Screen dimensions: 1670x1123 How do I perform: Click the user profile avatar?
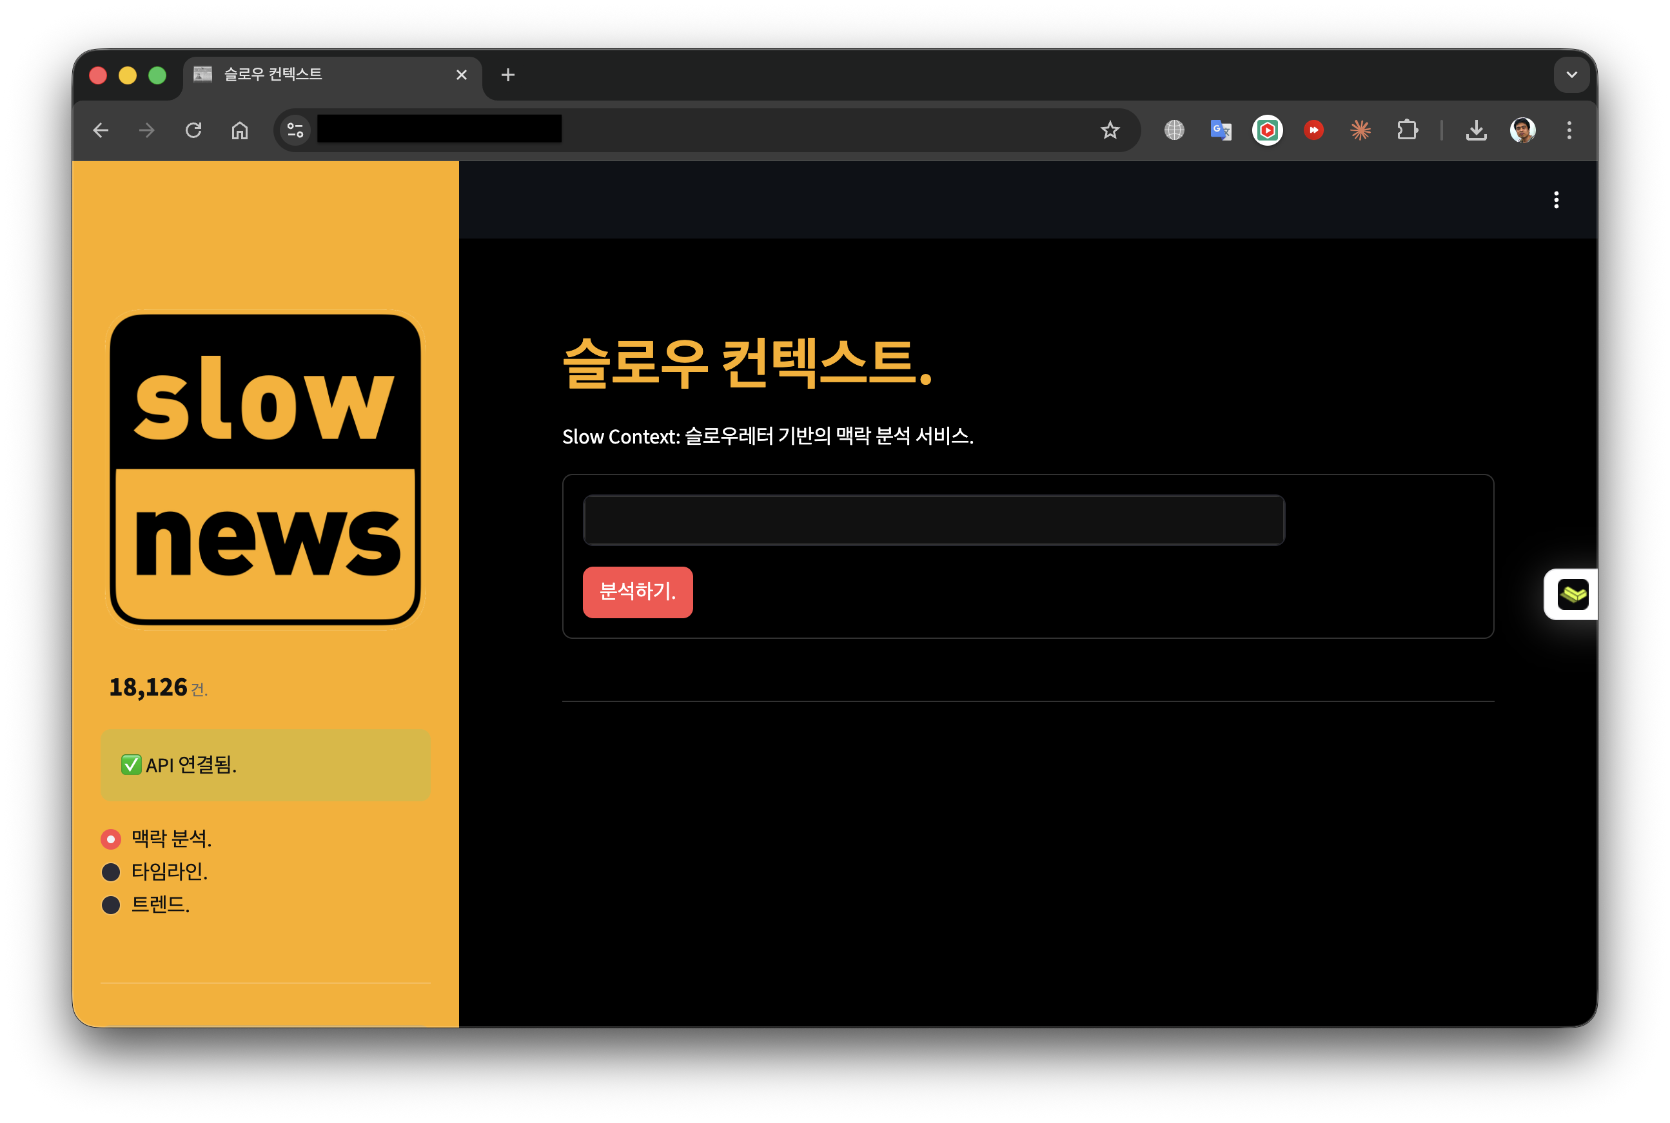[1522, 130]
